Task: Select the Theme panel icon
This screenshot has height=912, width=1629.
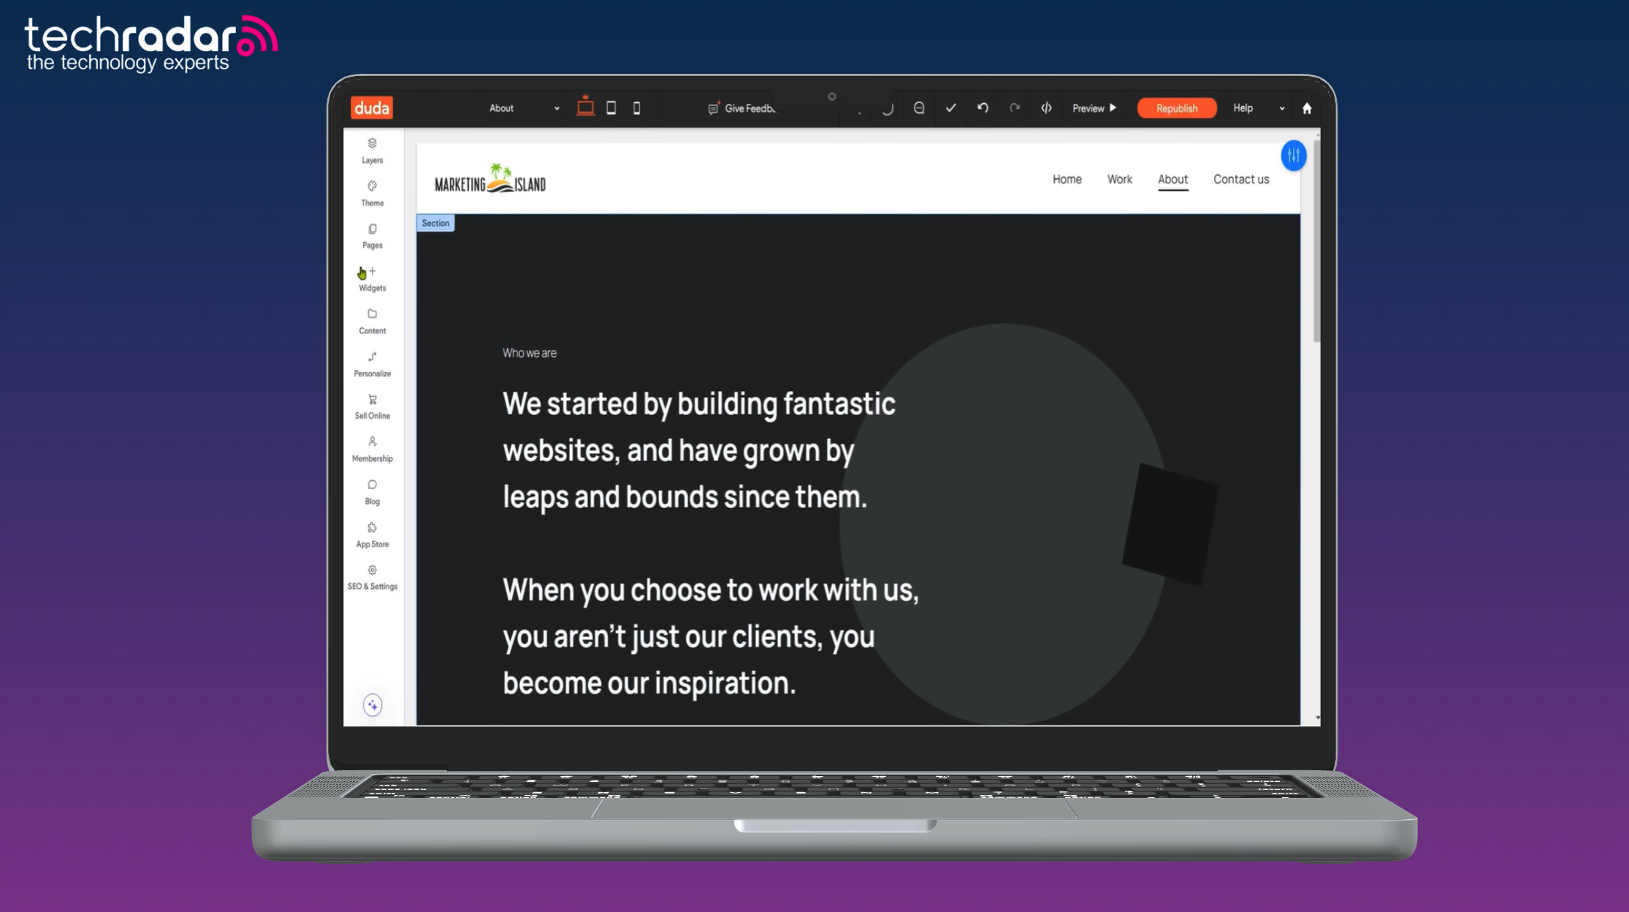Action: click(373, 192)
